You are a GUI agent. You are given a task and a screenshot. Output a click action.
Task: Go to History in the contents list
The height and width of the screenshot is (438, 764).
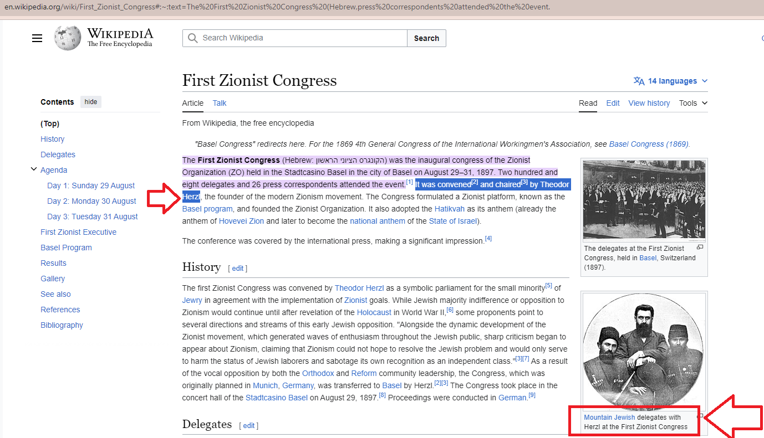(x=53, y=139)
